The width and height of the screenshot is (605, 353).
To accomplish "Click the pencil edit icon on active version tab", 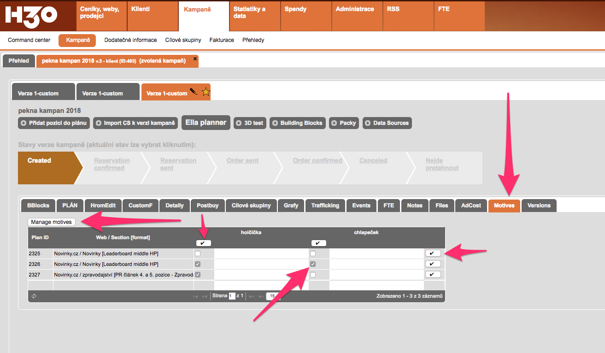I will pos(194,92).
